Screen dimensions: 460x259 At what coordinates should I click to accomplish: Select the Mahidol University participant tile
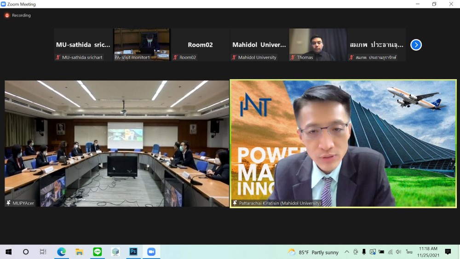(x=259, y=45)
